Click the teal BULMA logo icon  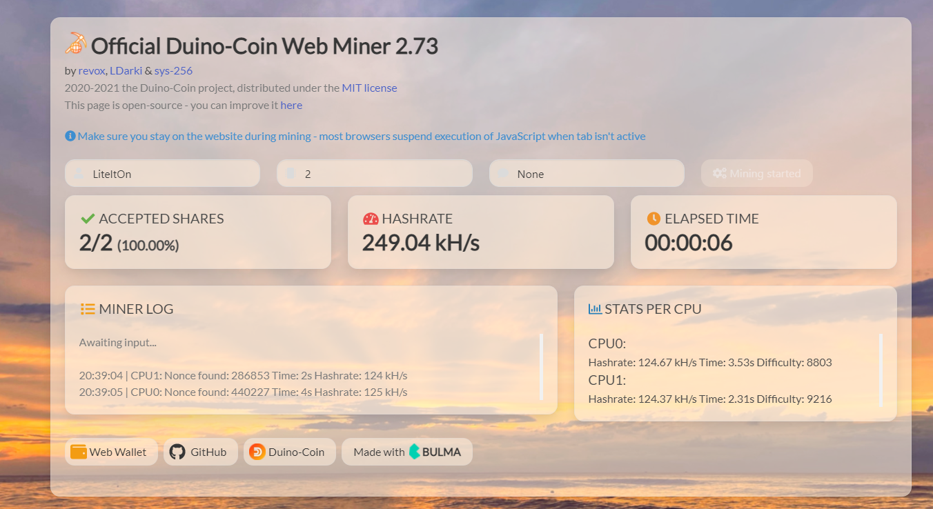coord(413,451)
